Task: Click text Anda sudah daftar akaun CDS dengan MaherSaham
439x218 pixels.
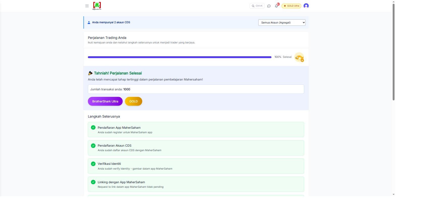Action: click(130, 150)
